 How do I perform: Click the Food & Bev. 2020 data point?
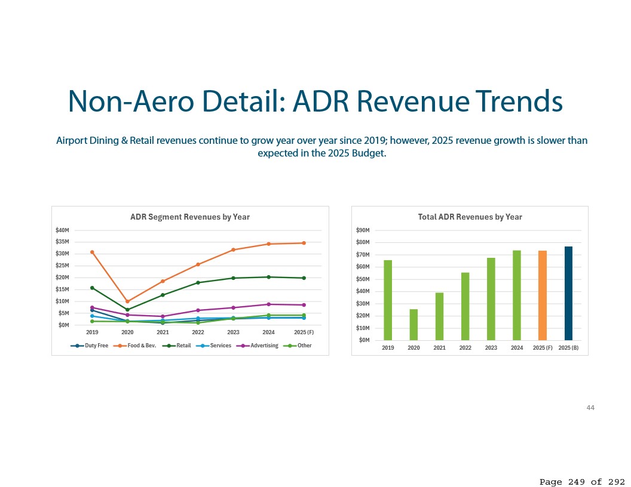coord(127,301)
